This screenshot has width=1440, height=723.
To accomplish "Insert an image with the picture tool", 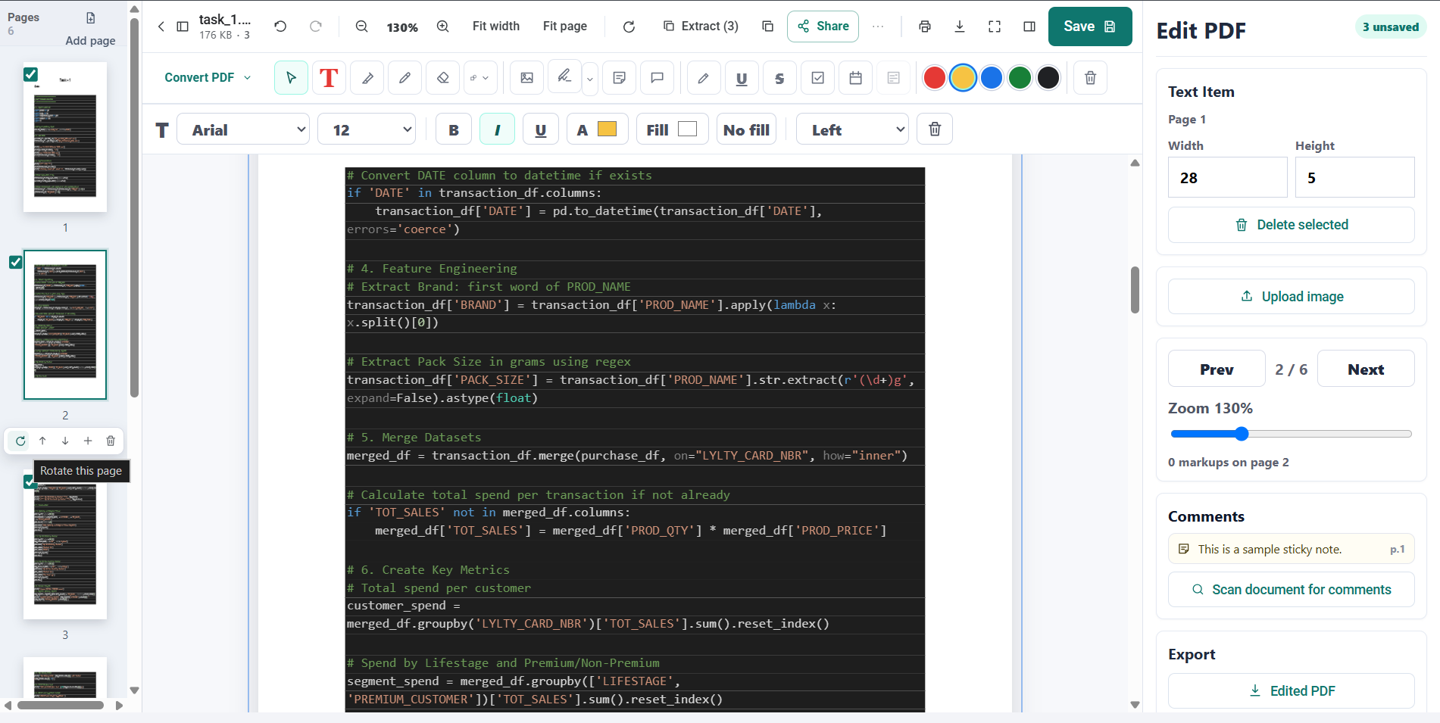I will pos(526,78).
